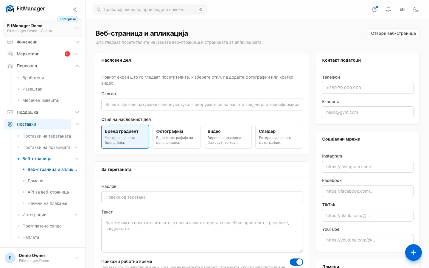Expand Поставки на локацијата chevron
429x268 pixels.
(x=76, y=147)
